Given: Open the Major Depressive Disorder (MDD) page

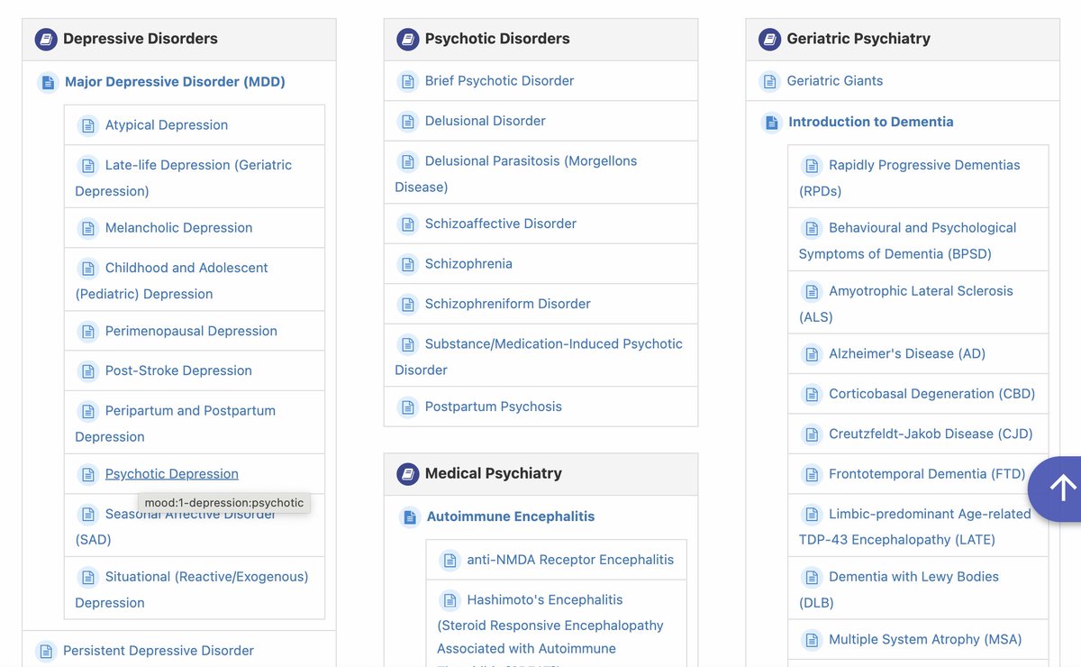Looking at the screenshot, I should pyautogui.click(x=175, y=82).
